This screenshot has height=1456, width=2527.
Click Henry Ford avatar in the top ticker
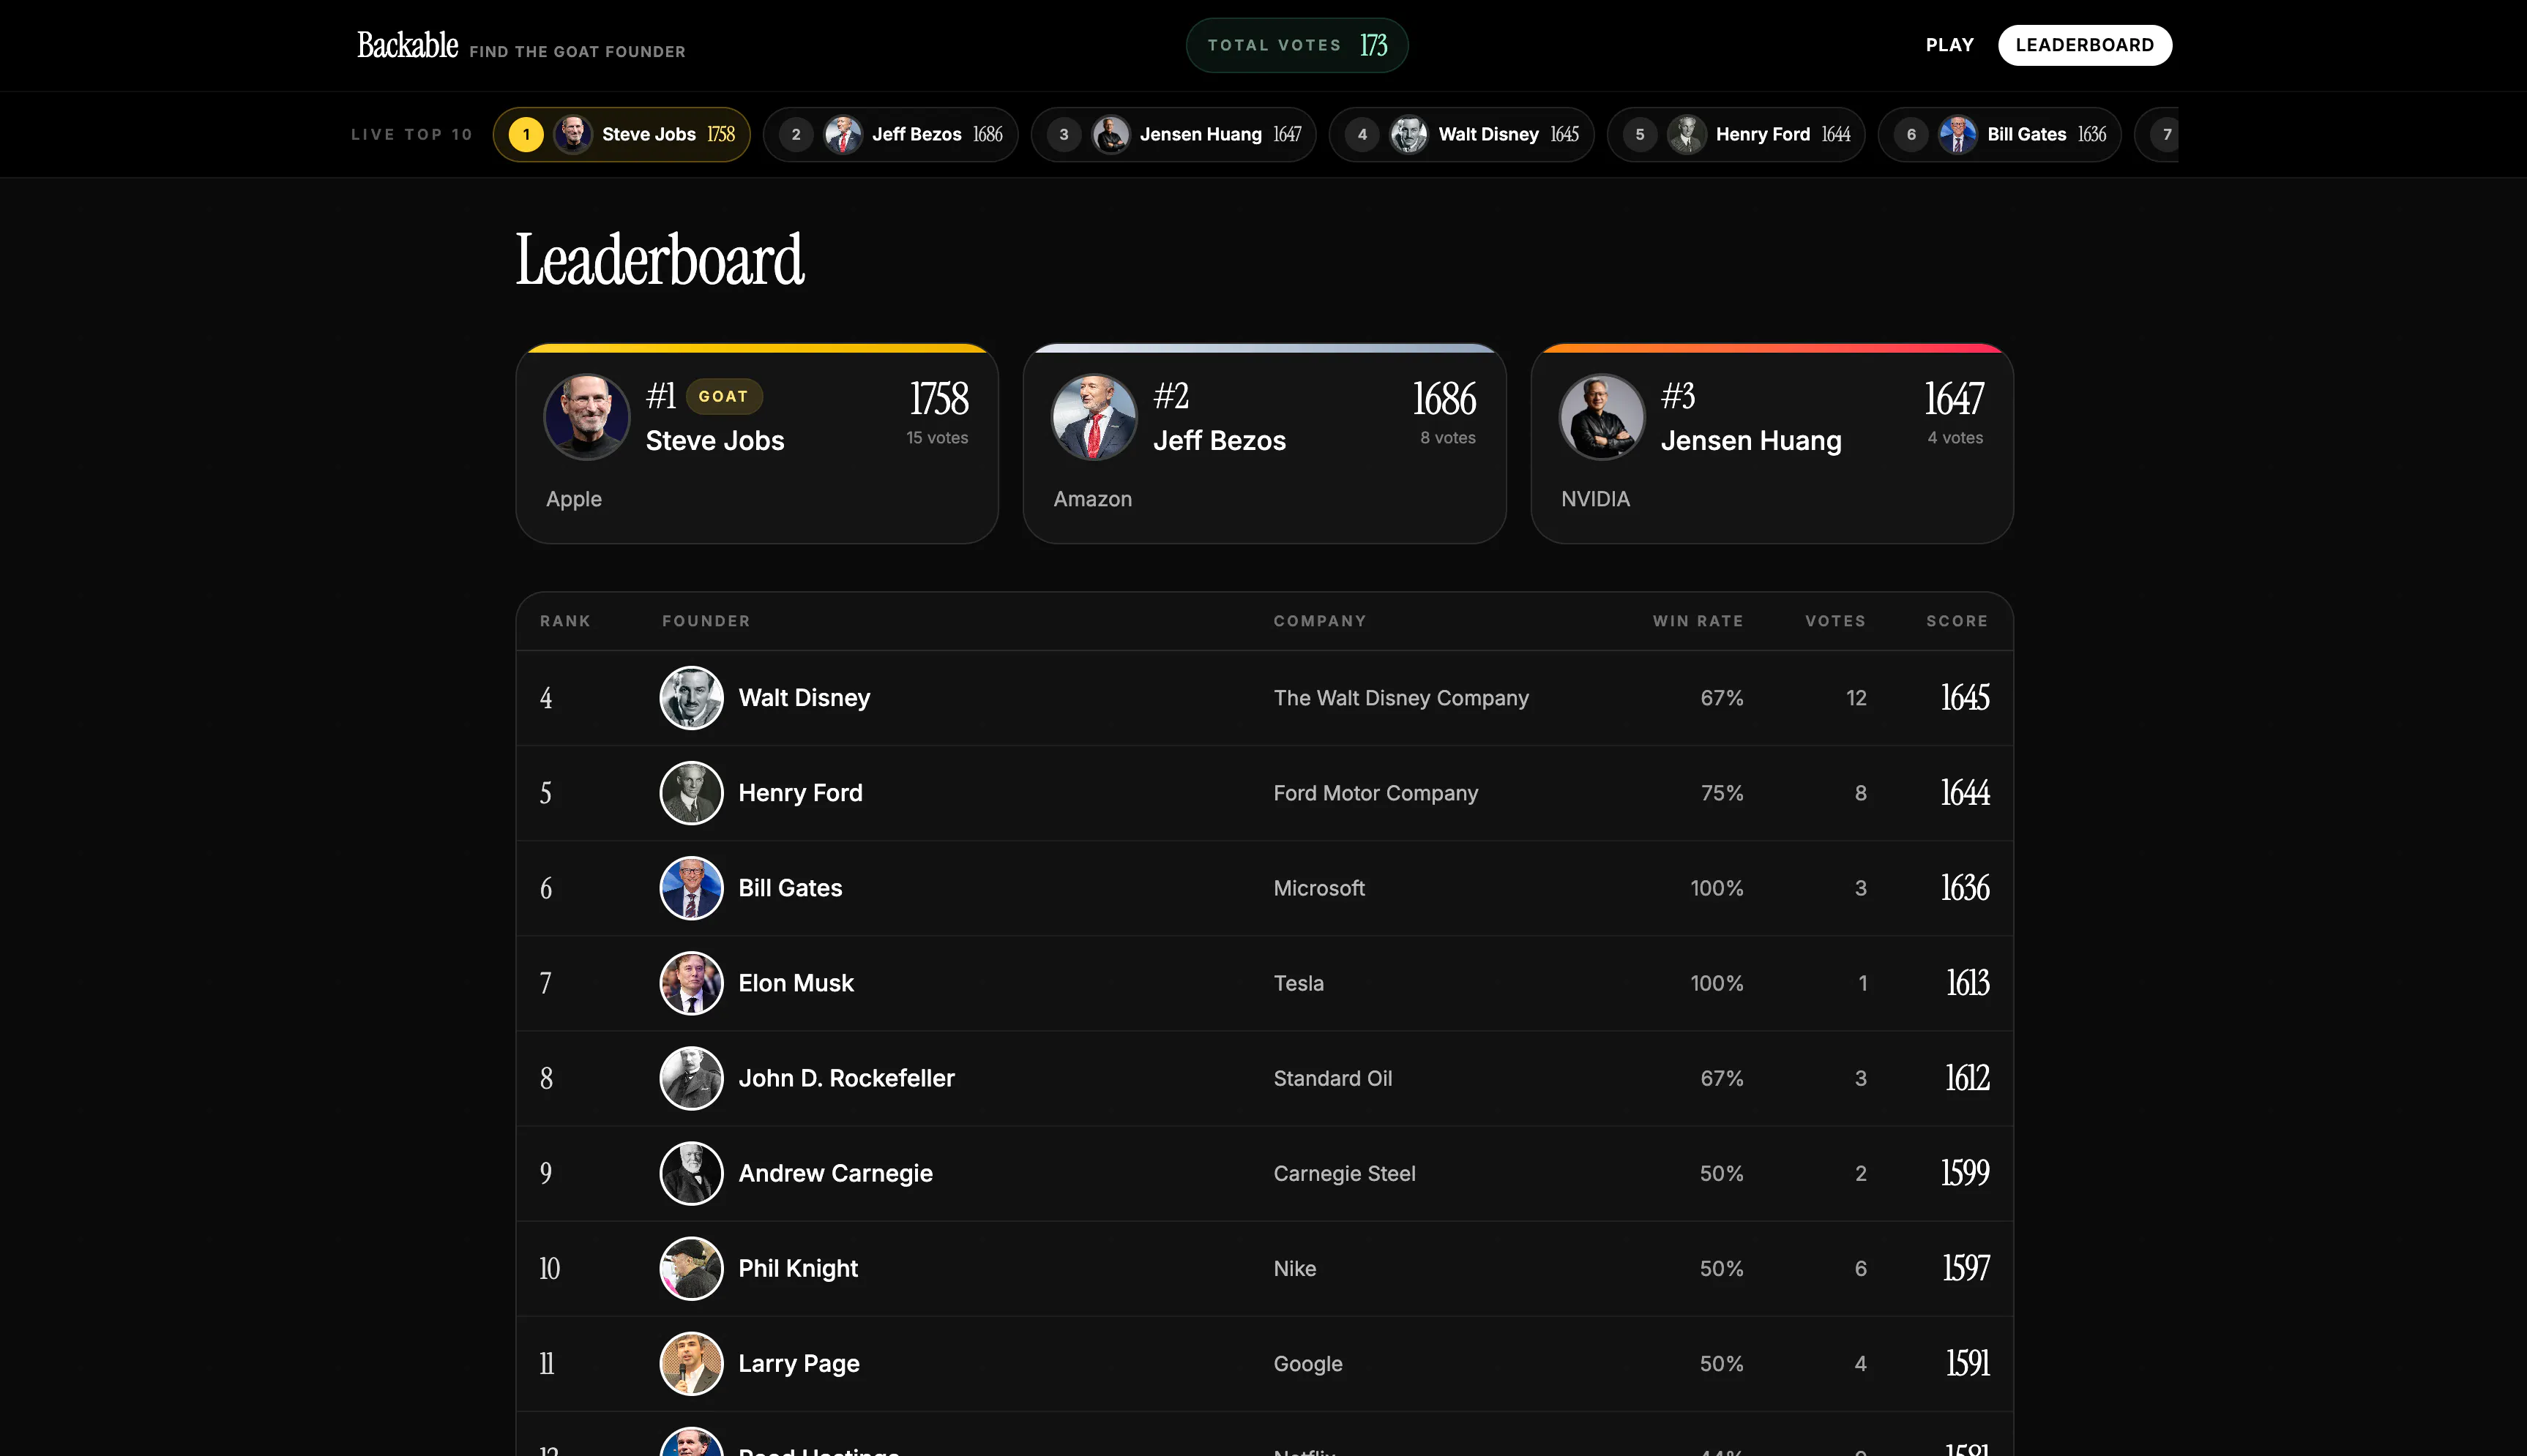coord(1687,134)
